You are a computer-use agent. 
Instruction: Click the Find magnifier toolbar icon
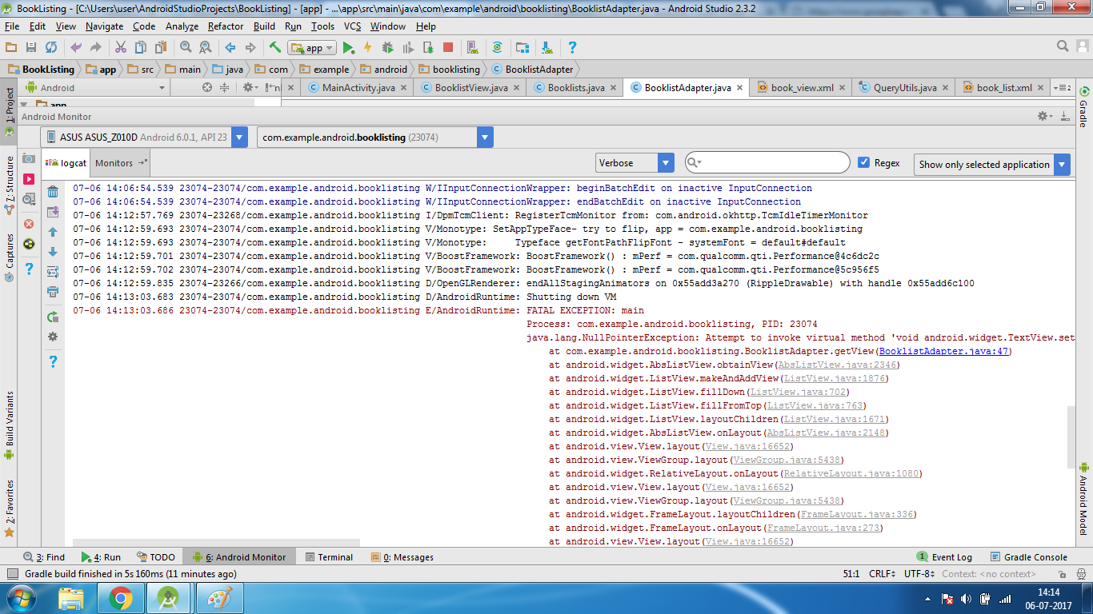point(186,48)
